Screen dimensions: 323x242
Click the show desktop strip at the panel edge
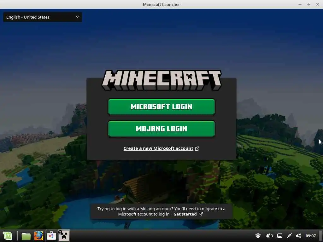[x=321, y=236]
